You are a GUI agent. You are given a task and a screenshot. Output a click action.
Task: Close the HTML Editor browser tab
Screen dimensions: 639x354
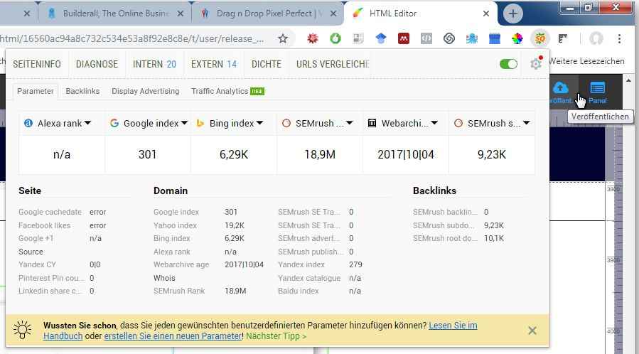pos(485,14)
